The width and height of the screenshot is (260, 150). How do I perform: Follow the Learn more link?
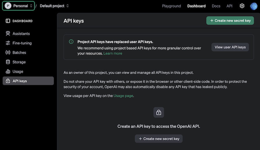(x=113, y=53)
